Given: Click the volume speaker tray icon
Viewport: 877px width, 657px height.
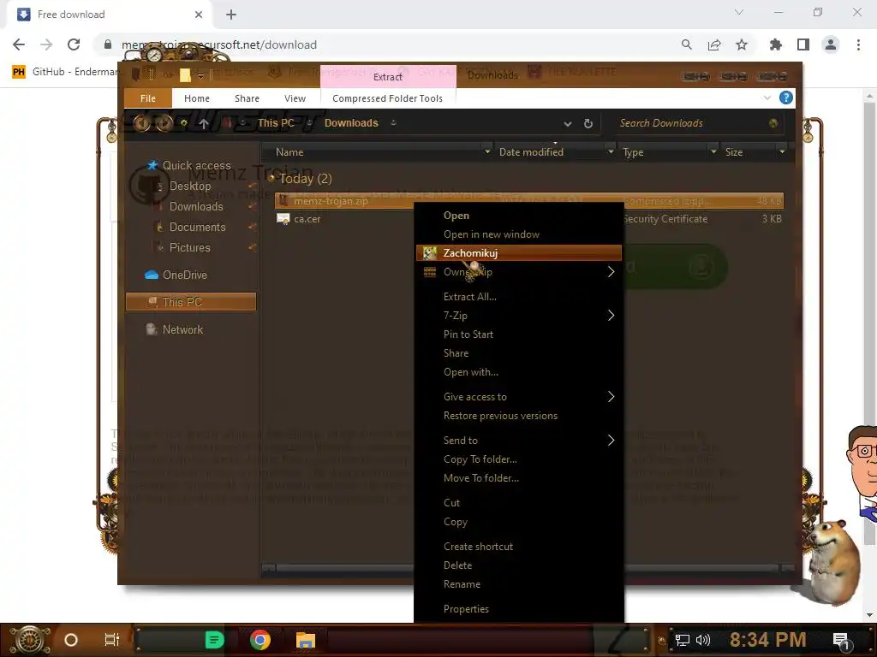Looking at the screenshot, I should pos(703,640).
